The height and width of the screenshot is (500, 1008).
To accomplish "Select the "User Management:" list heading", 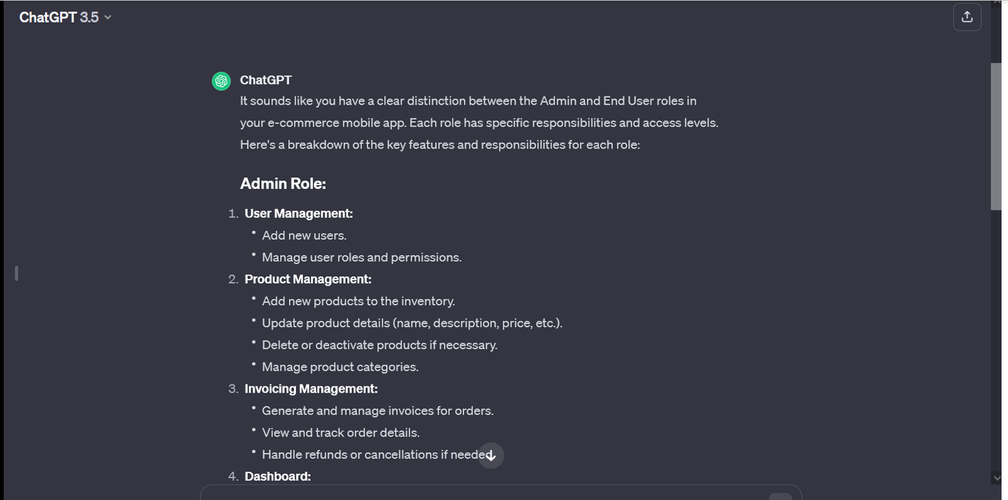I will click(299, 213).
